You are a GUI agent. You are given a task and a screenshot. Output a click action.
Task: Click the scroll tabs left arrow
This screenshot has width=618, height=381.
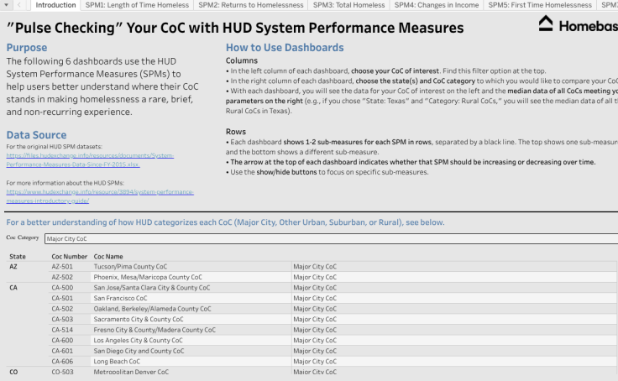click(x=19, y=5)
